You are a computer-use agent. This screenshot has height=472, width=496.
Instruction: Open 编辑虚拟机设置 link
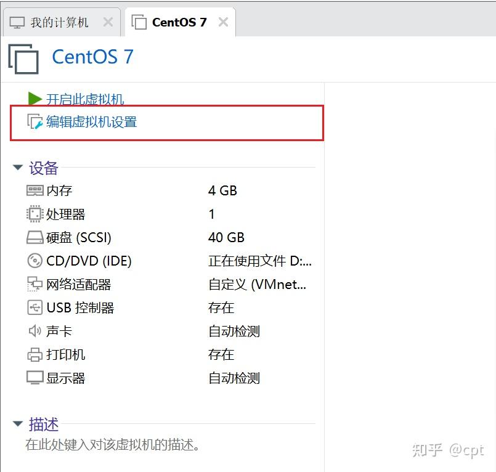(91, 122)
